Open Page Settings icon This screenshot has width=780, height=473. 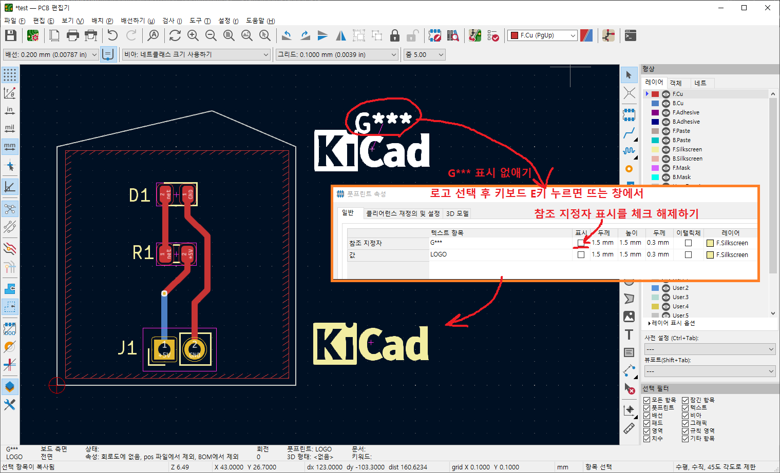(x=54, y=35)
